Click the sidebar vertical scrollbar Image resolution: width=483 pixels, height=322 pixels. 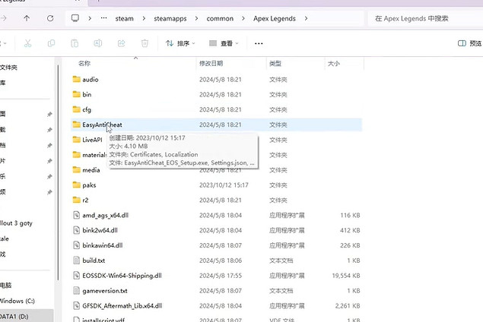point(58,172)
